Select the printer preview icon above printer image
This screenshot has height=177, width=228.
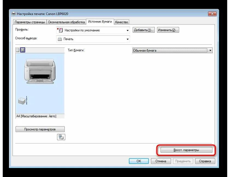(23, 50)
